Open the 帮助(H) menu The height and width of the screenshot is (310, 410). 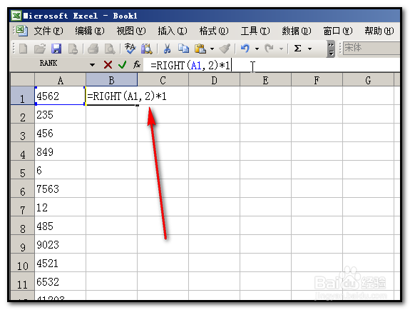[379, 31]
